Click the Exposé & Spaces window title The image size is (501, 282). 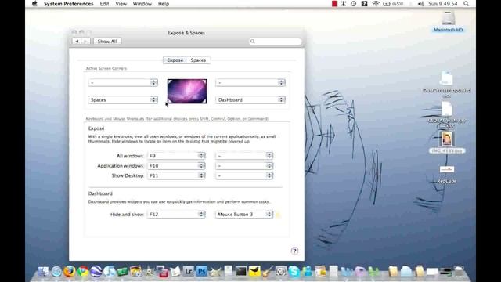point(186,33)
